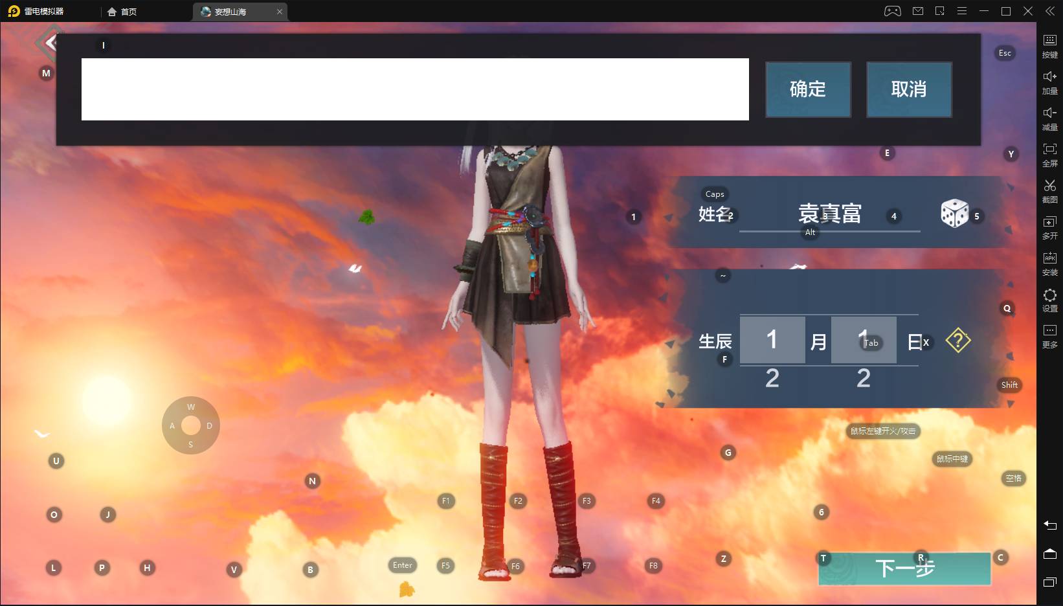
Task: Click the back arrow at top left
Action: tap(49, 43)
